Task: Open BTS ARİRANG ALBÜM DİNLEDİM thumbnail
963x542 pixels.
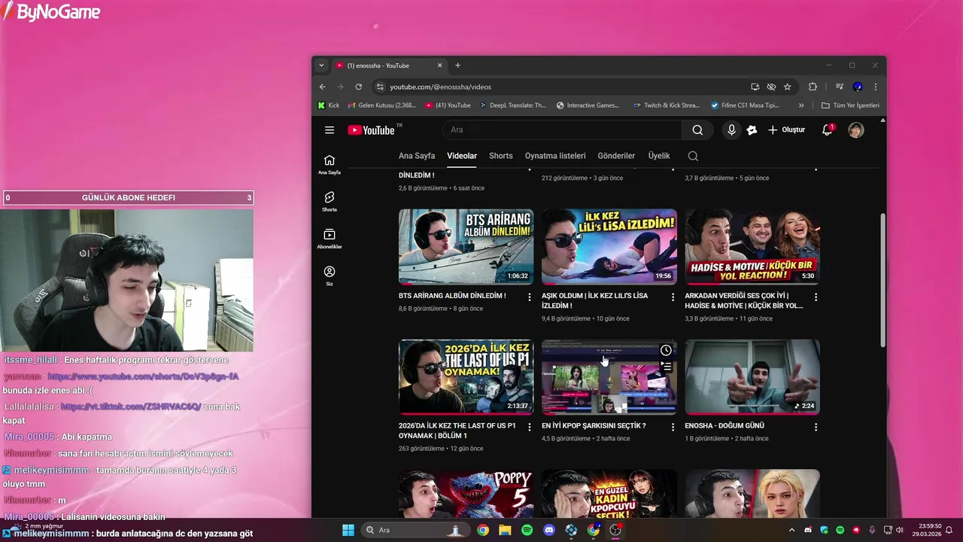Action: [x=466, y=246]
